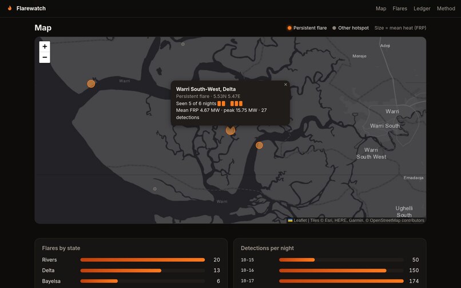This screenshot has height=288, width=461.
Task: Click the 'Warri South' map label
Action: (385, 126)
